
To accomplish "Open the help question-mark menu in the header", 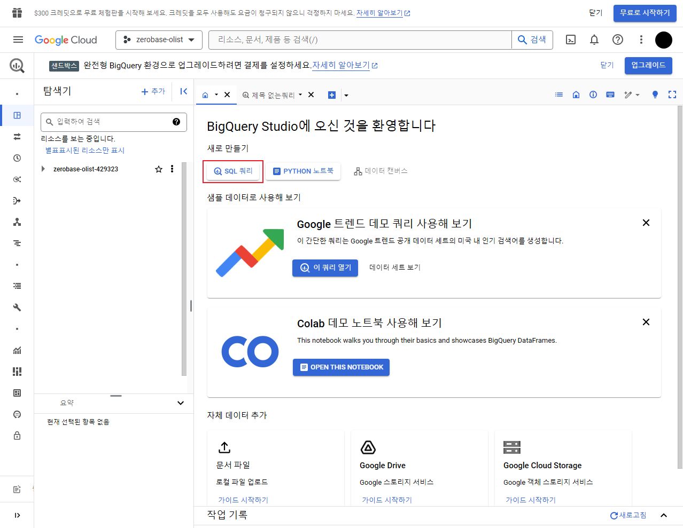I will pos(618,40).
